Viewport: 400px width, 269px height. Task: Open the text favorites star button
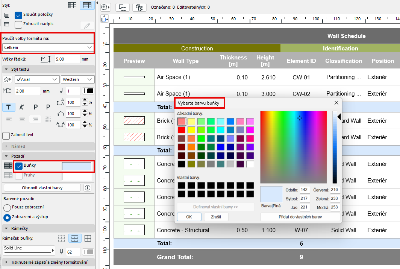[7, 79]
